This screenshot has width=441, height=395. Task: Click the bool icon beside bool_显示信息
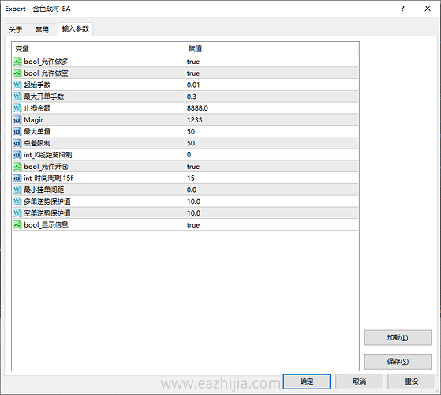[x=17, y=224]
